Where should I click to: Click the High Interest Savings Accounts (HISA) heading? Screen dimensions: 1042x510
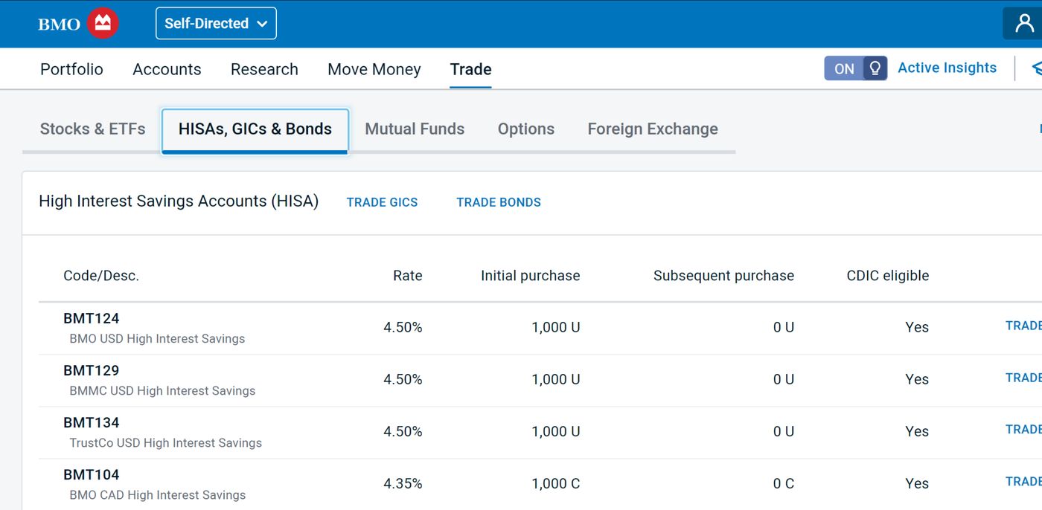pos(179,201)
